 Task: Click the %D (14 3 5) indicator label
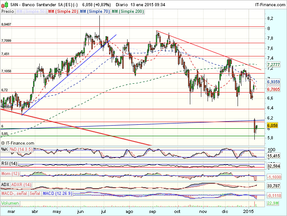(x=21, y=149)
